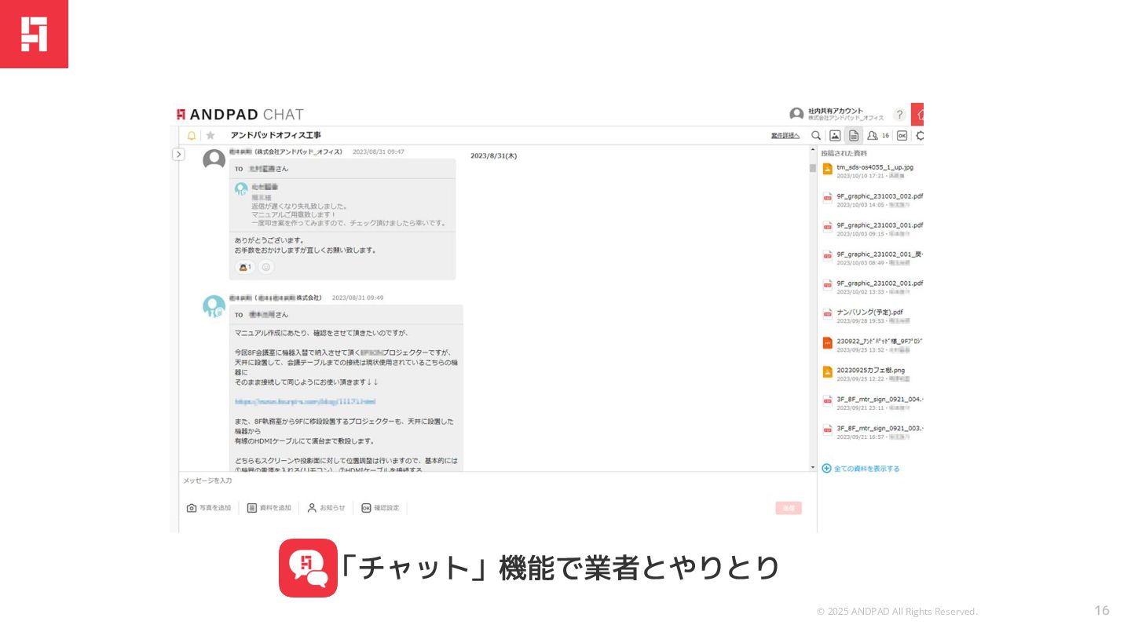
Task: Click the help question mark icon
Action: [x=899, y=115]
